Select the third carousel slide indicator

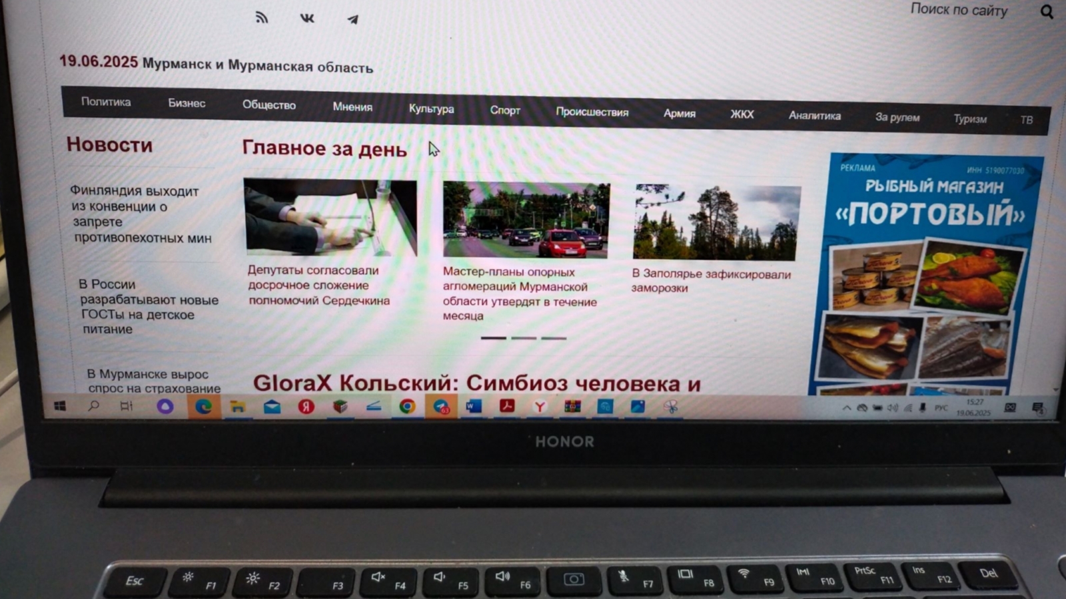[x=554, y=338]
